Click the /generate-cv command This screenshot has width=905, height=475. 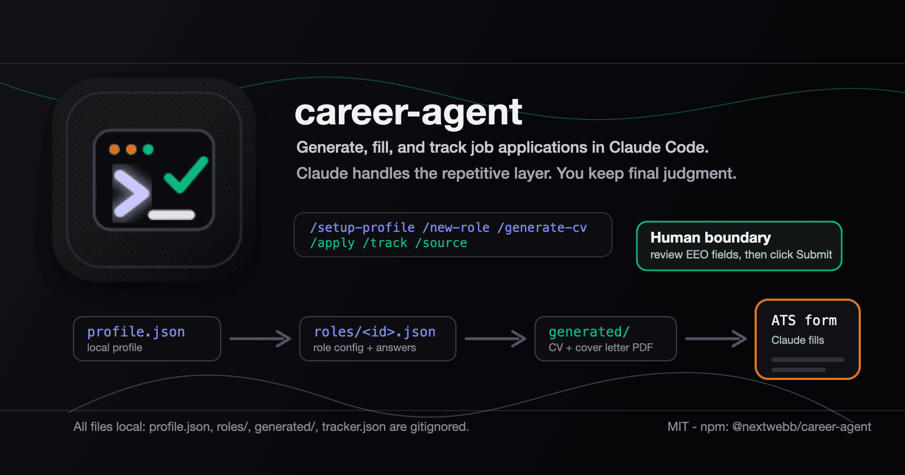(x=542, y=227)
